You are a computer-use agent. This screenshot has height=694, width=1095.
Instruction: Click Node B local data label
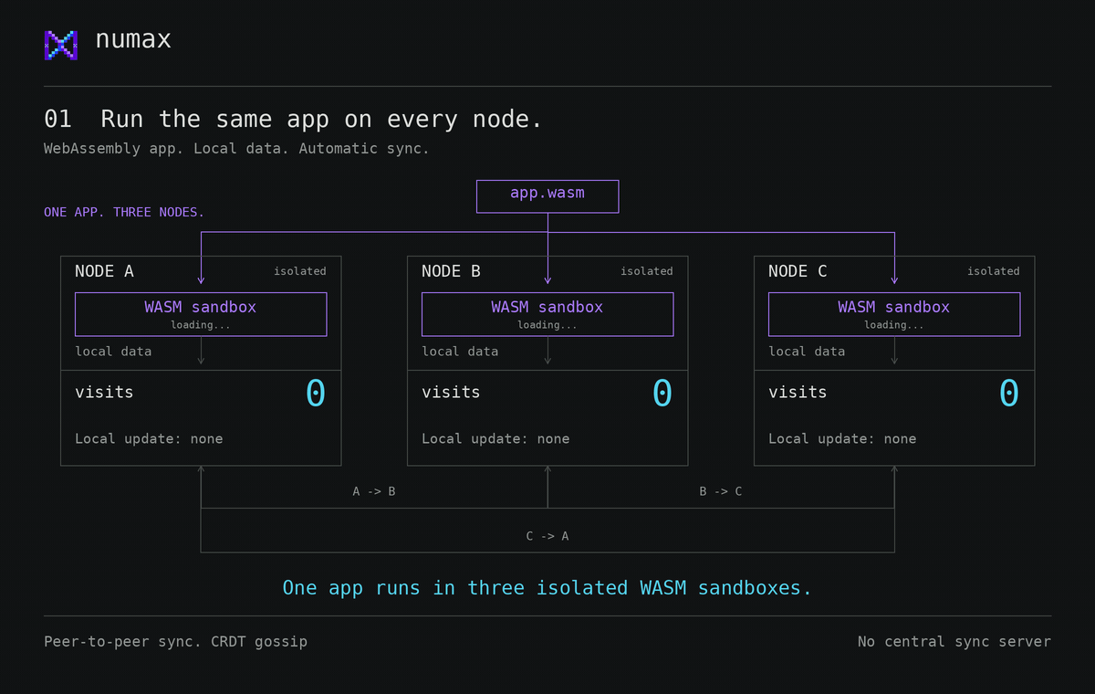460,352
